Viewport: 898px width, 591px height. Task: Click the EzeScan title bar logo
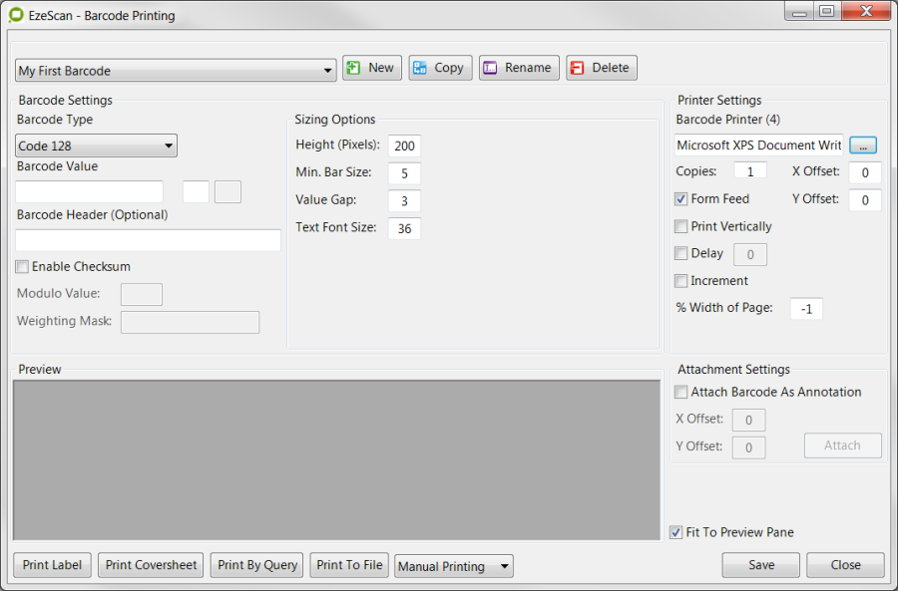(16, 15)
